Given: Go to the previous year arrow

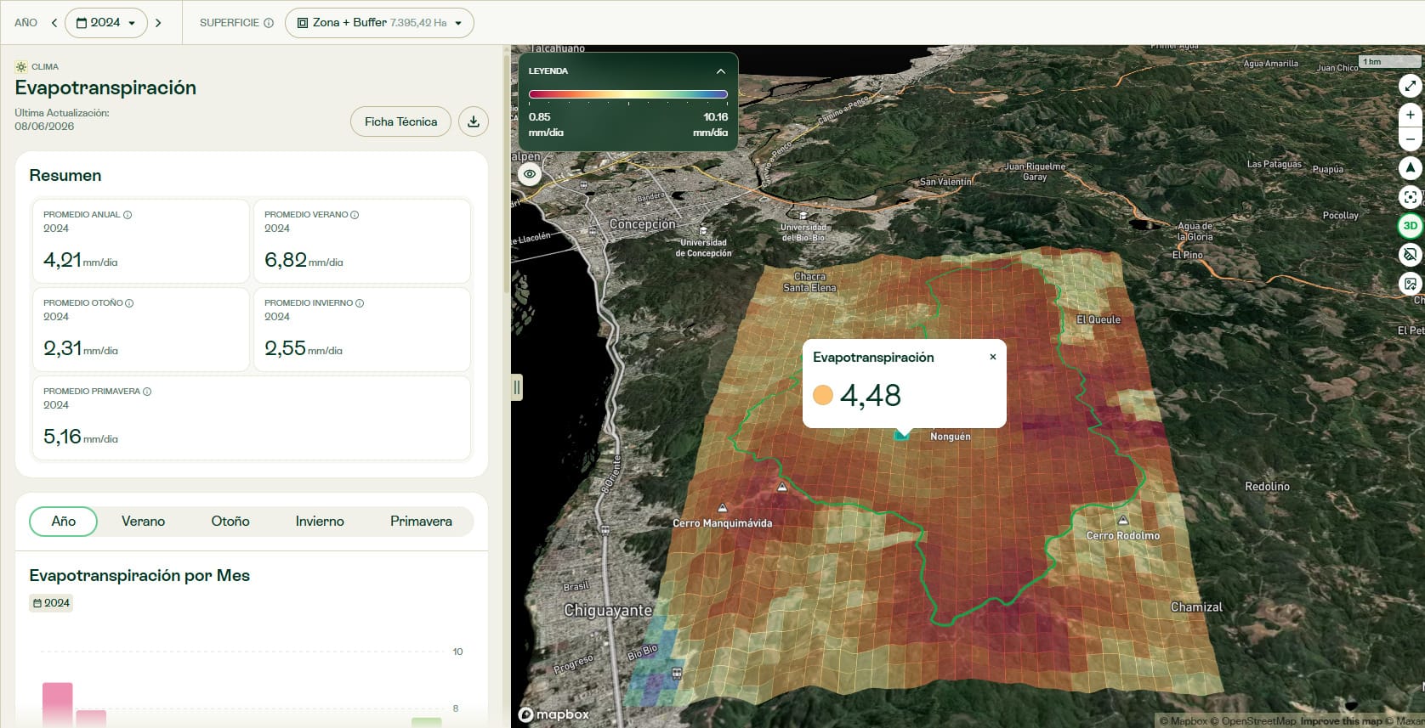Looking at the screenshot, I should pos(54,23).
